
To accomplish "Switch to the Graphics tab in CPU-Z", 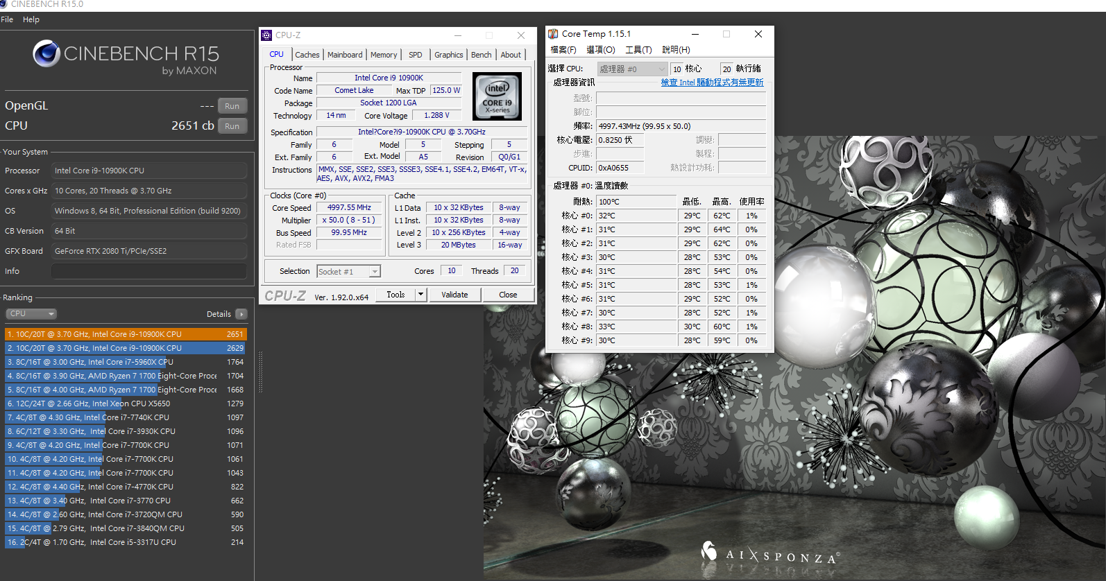I will coord(449,55).
